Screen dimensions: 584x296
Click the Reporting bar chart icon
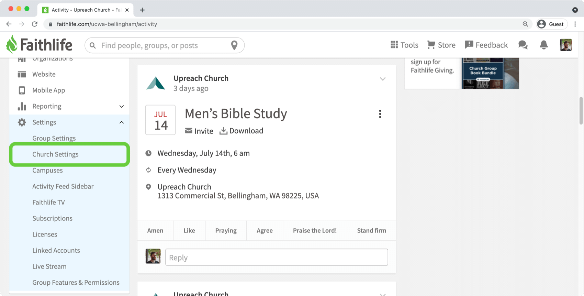[x=22, y=106]
